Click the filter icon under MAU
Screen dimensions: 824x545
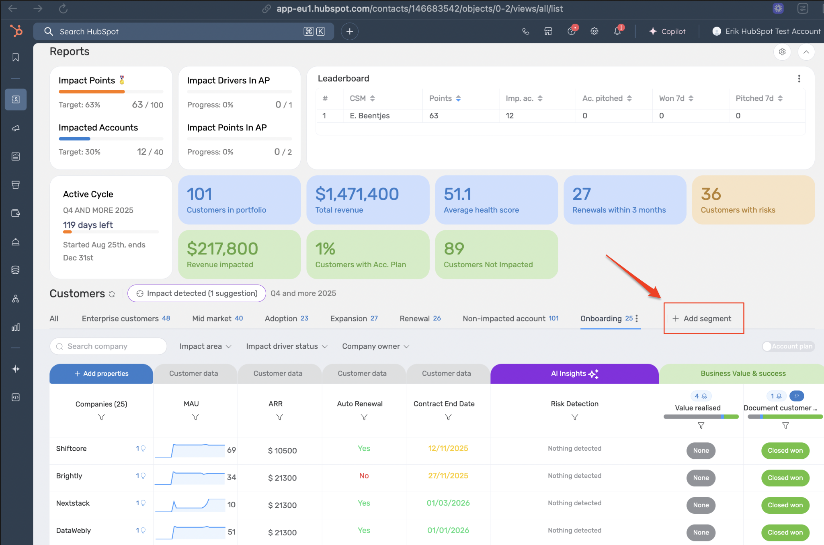point(195,417)
